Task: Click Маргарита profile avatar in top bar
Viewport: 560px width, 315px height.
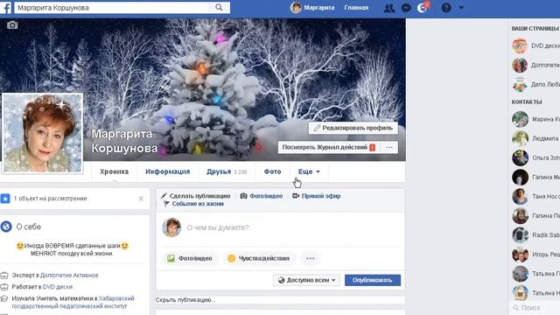Action: tap(296, 8)
